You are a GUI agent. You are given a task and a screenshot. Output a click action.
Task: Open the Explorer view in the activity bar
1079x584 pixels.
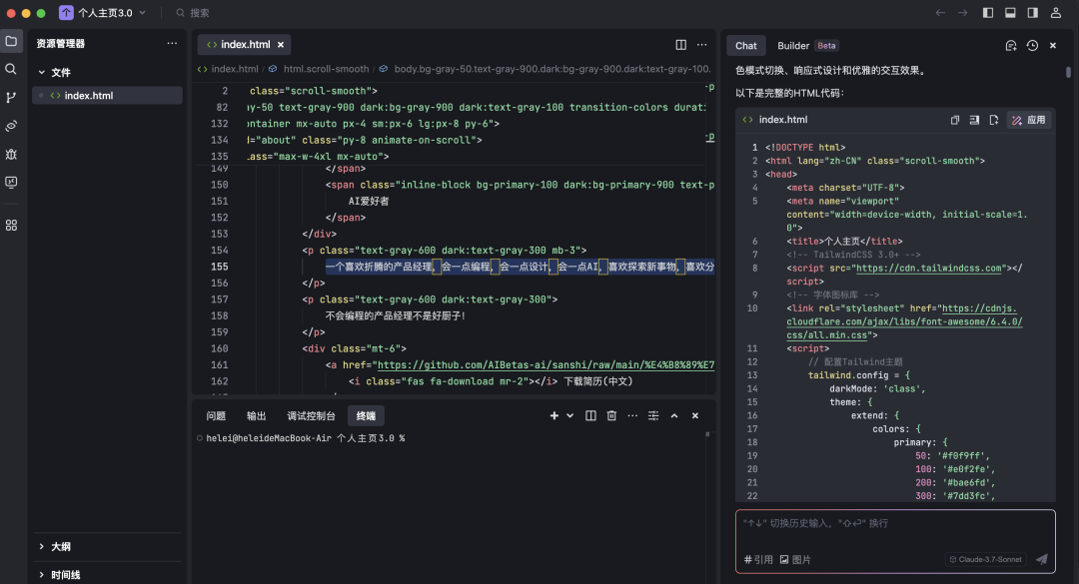coord(11,41)
